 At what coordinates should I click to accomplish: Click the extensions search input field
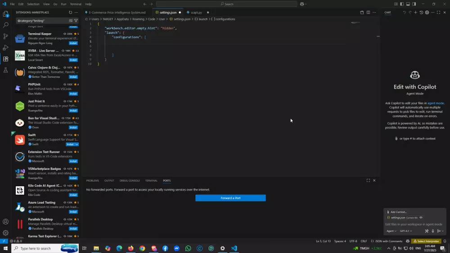[x=41, y=21]
